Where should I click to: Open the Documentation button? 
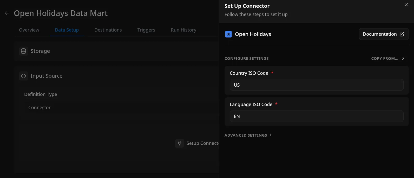(384, 34)
